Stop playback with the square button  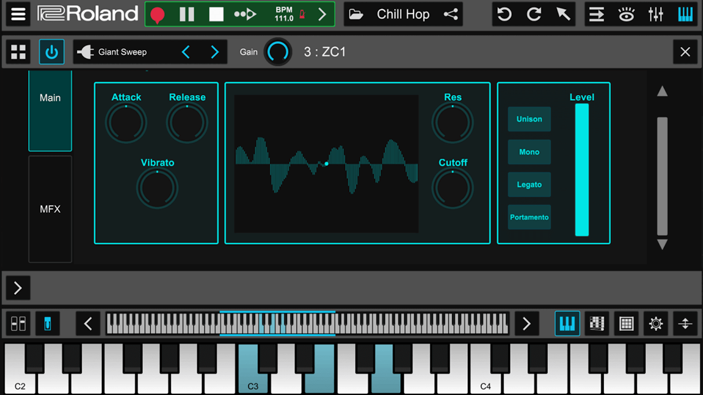click(216, 14)
